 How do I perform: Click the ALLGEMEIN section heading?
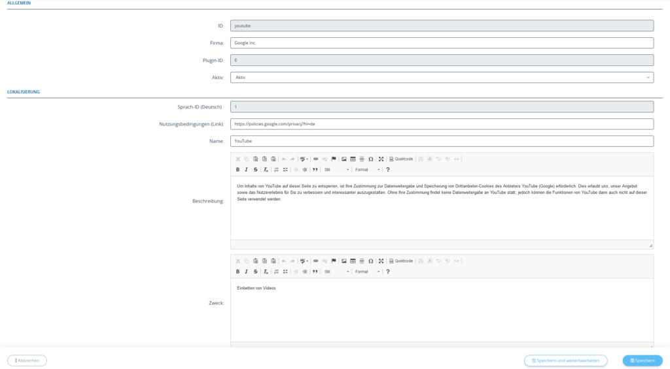[19, 3]
